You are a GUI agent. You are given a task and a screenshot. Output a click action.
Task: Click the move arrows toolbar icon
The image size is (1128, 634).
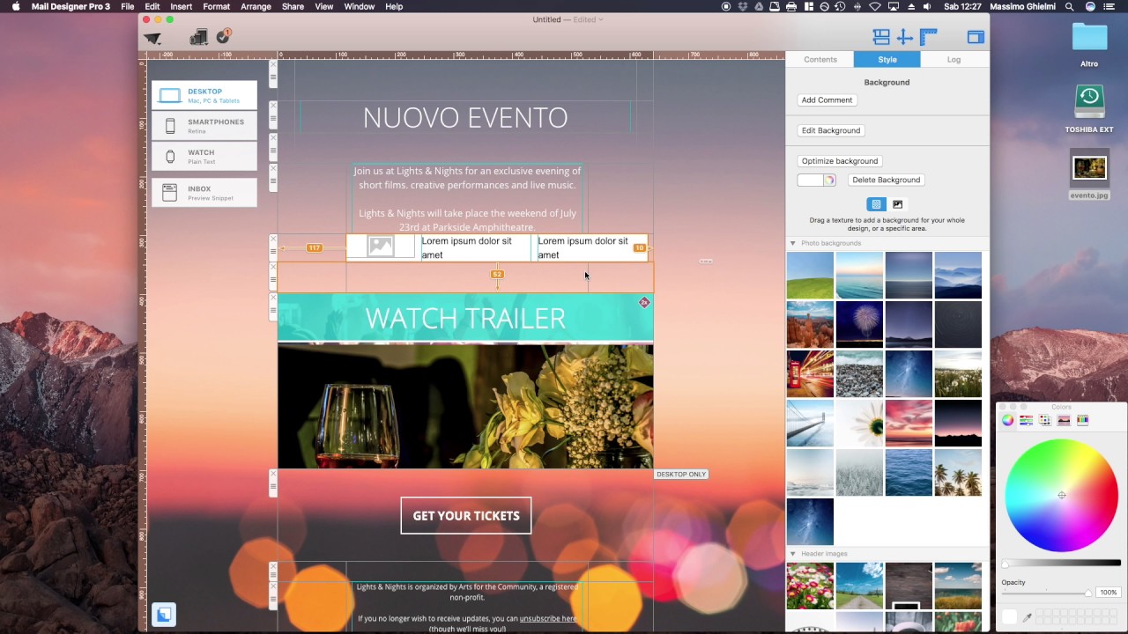(905, 37)
